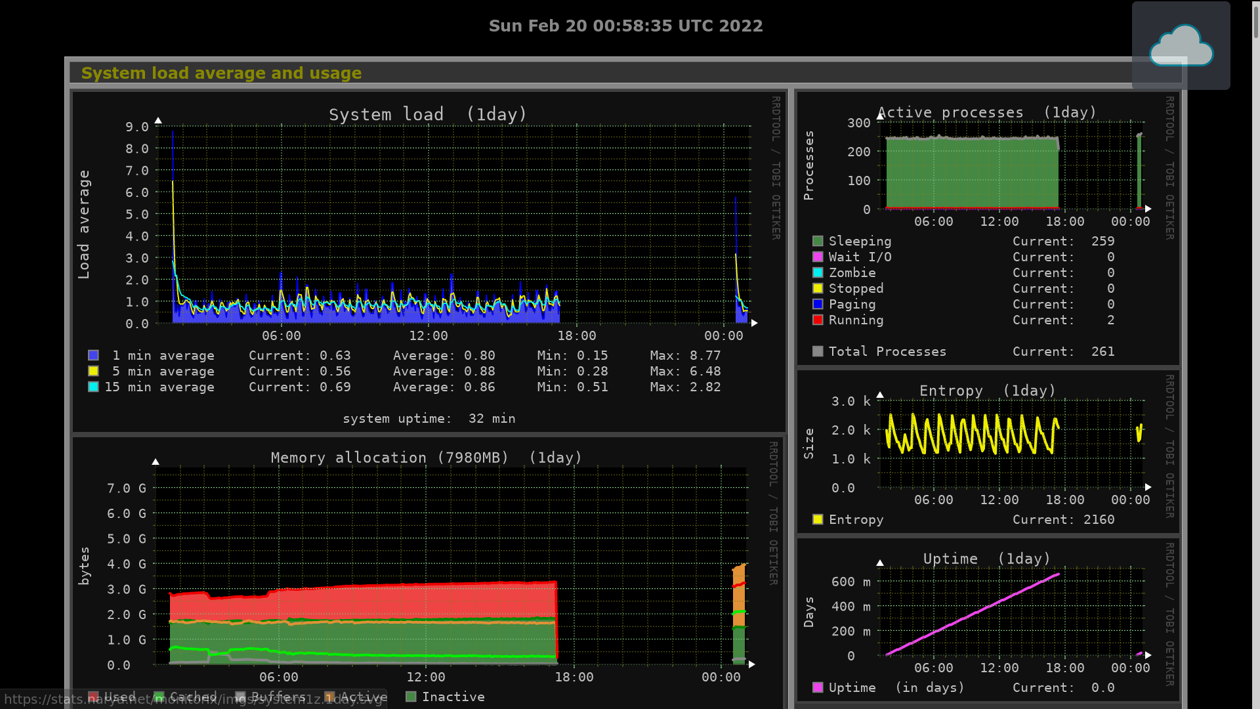This screenshot has width=1260, height=709.
Task: Click the System load average and usage heading
Action: click(221, 73)
